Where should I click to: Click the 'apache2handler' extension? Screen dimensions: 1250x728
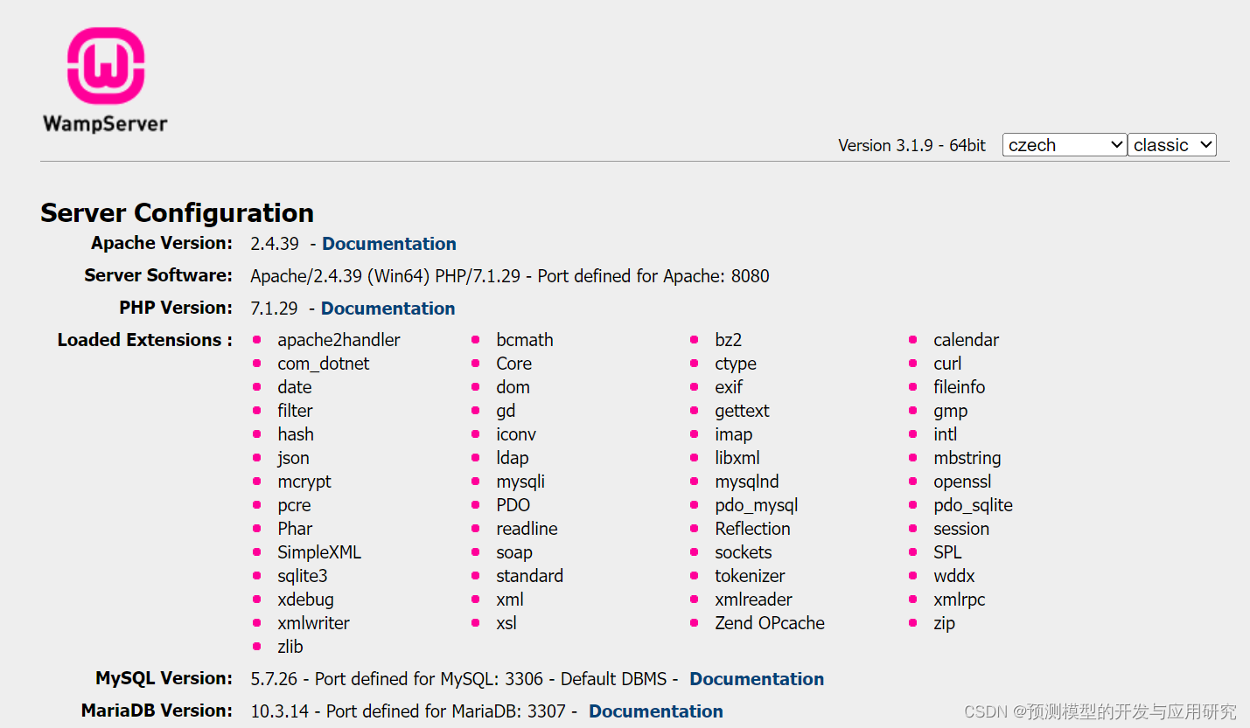tap(339, 340)
